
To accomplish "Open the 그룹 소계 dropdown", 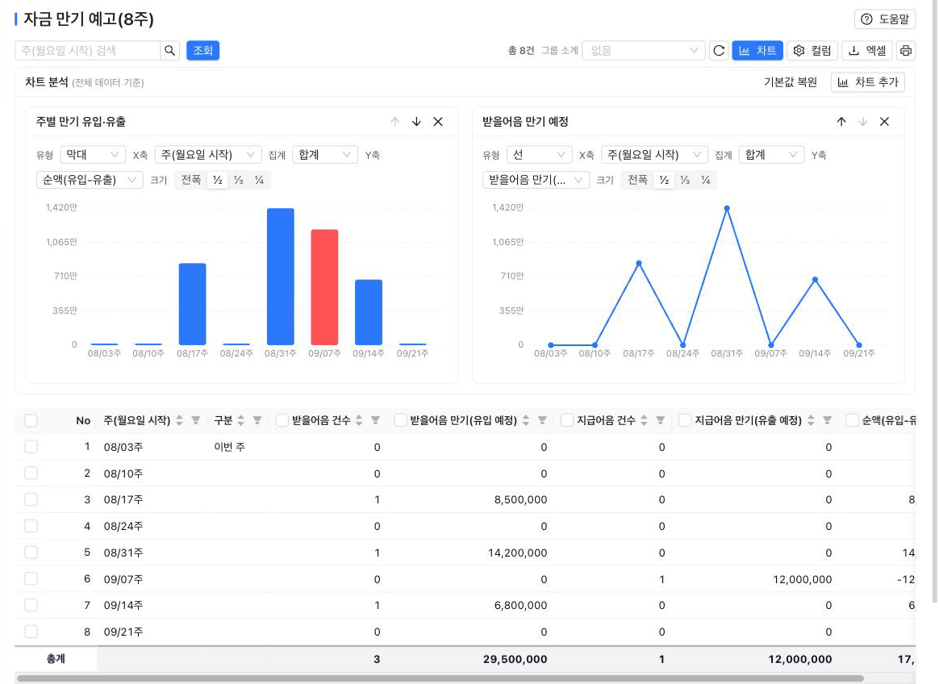I will click(643, 51).
